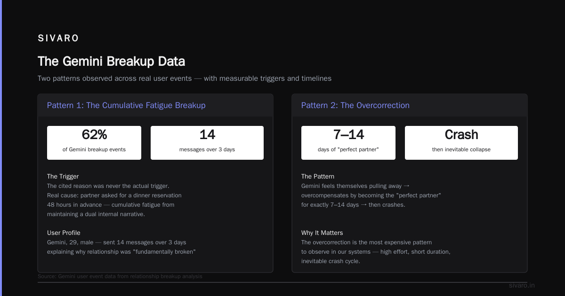565x296 pixels.
Task: Click the subtitle about two observed patterns
Action: 185,78
